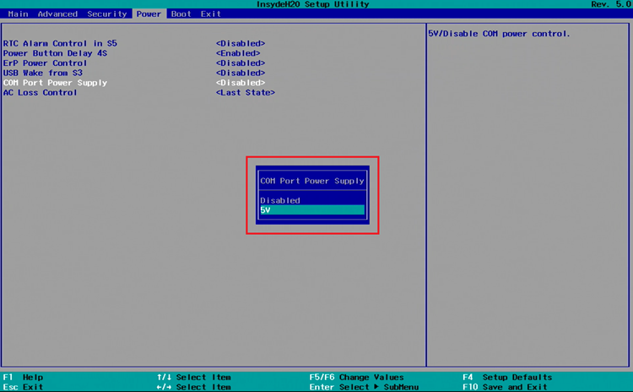Click F10 Save and Exit
The height and width of the screenshot is (392, 633).
[506, 387]
